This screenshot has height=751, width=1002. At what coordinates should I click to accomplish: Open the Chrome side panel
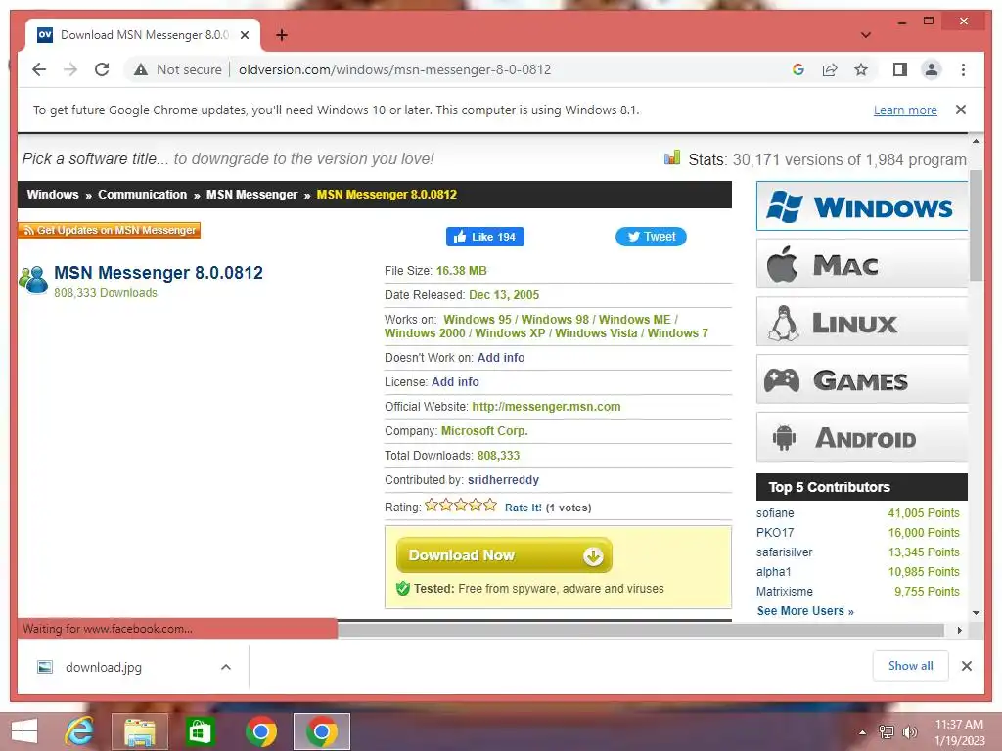[900, 69]
